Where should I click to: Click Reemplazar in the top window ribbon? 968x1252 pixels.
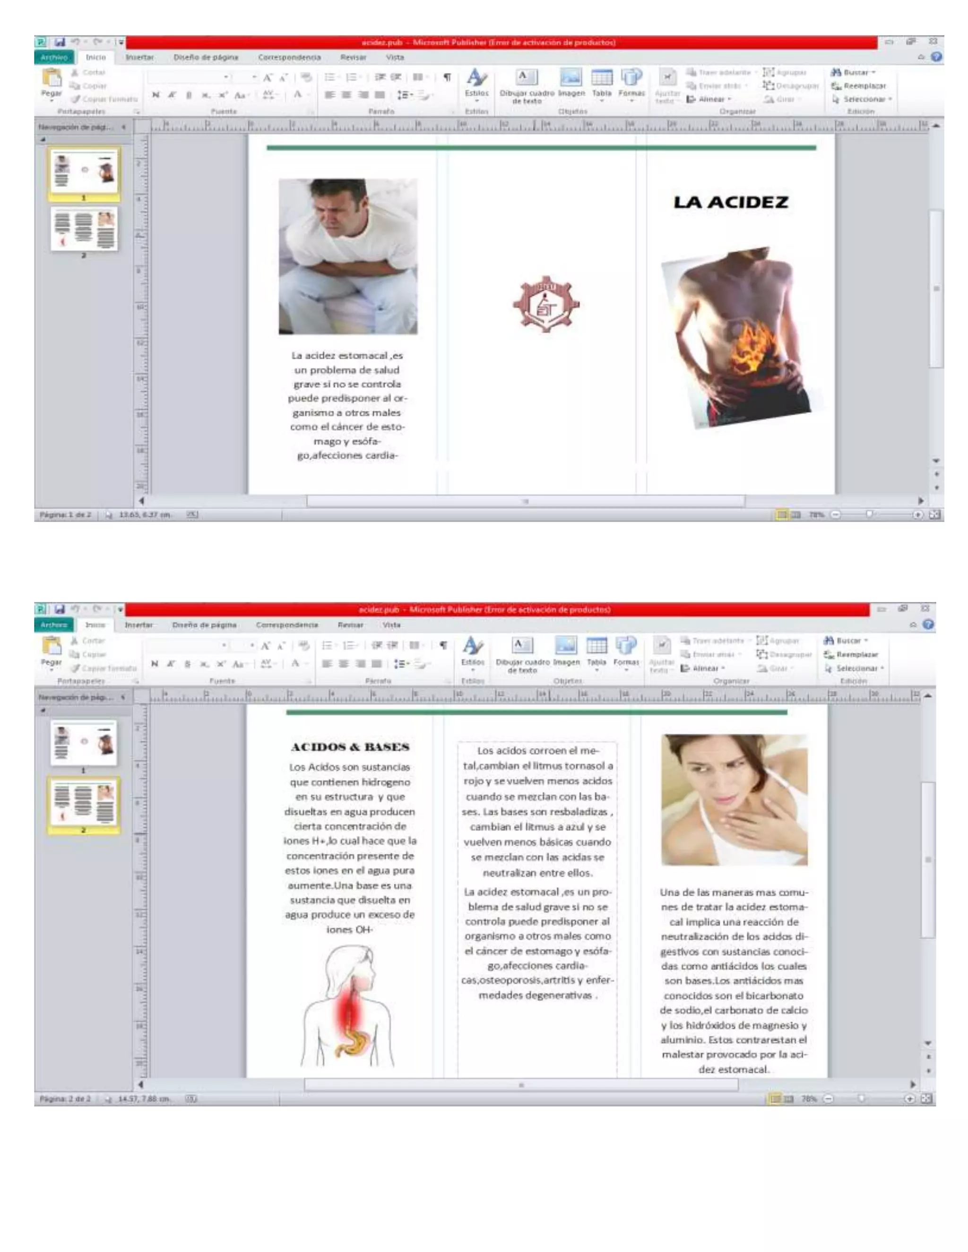(x=860, y=86)
